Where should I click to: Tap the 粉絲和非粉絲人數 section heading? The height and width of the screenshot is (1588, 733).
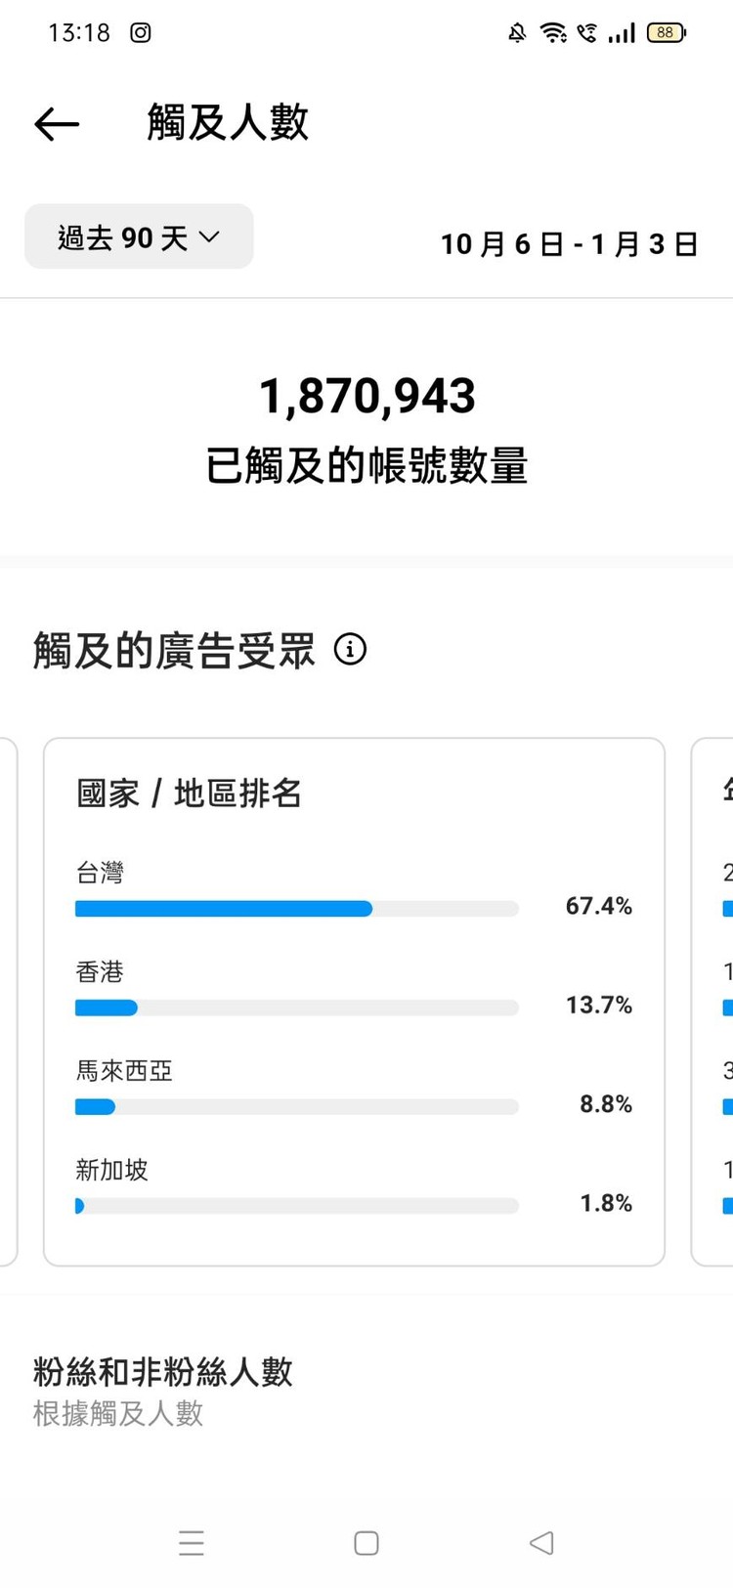pyautogui.click(x=163, y=1373)
